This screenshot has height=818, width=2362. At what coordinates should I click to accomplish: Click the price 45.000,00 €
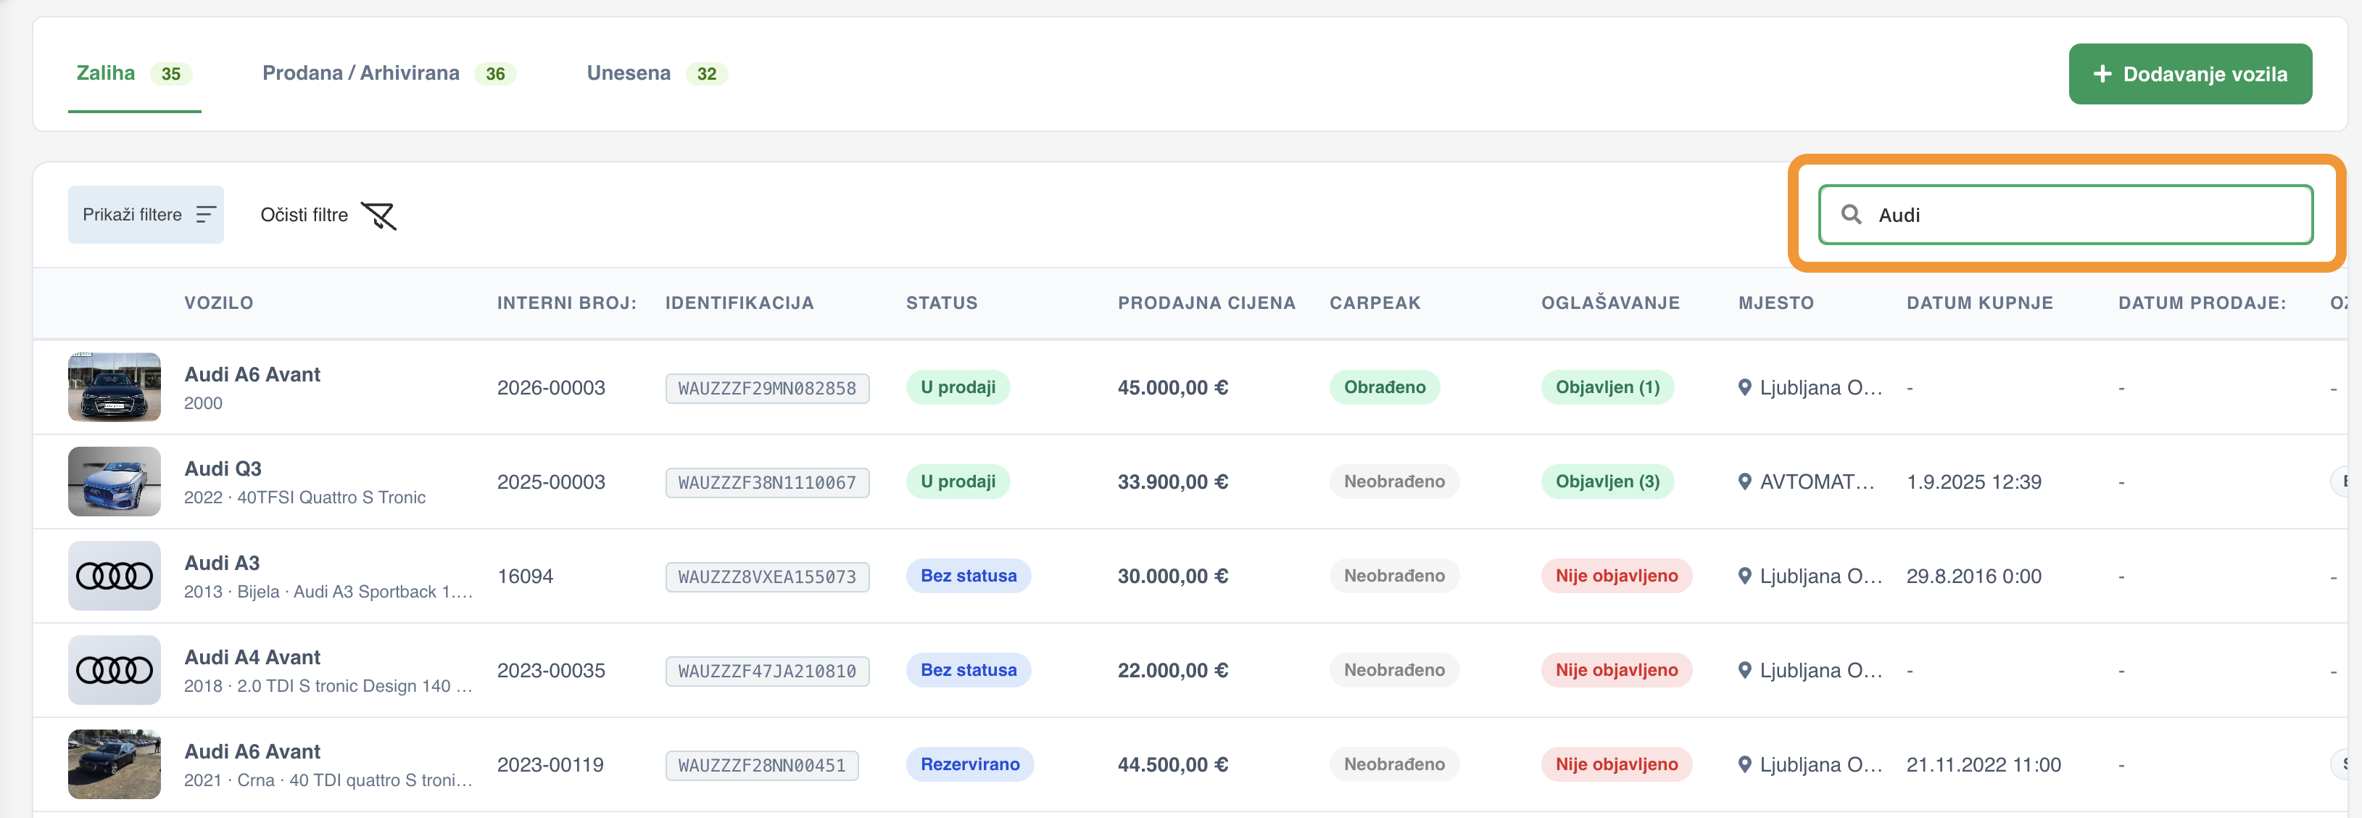point(1173,388)
